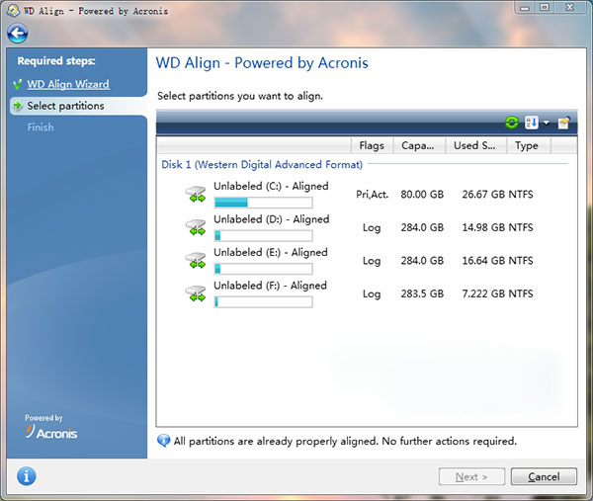Sort by the Used Space column header

tap(475, 145)
